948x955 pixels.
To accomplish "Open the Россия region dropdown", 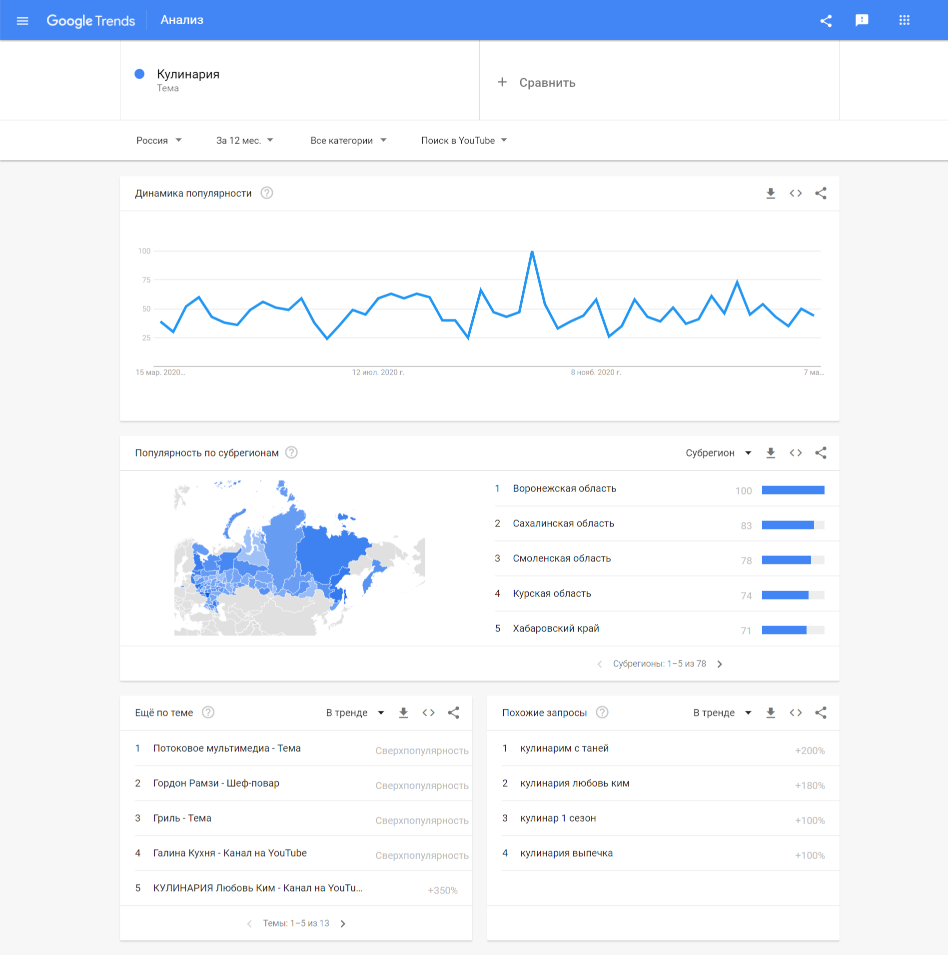I will tap(159, 140).
